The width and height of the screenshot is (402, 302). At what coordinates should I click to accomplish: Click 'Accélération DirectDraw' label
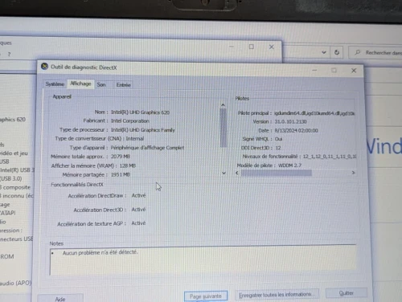click(x=96, y=196)
